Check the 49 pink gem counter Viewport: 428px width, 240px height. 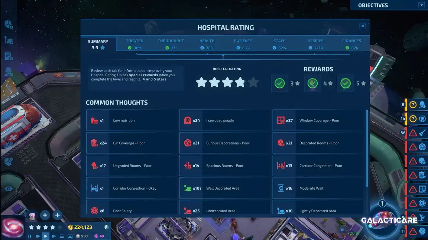click(x=99, y=236)
